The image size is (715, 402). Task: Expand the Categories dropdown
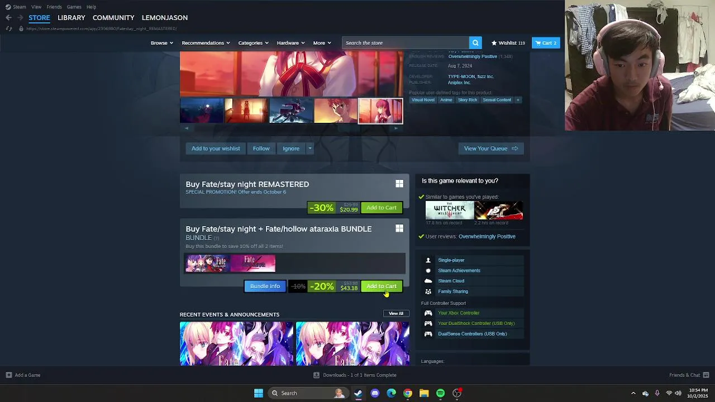(x=254, y=43)
